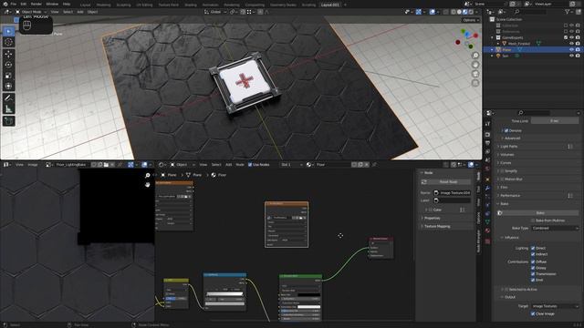This screenshot has height=328, width=584.
Task: Open the Object Mode dropdown
Action: tap(31, 12)
